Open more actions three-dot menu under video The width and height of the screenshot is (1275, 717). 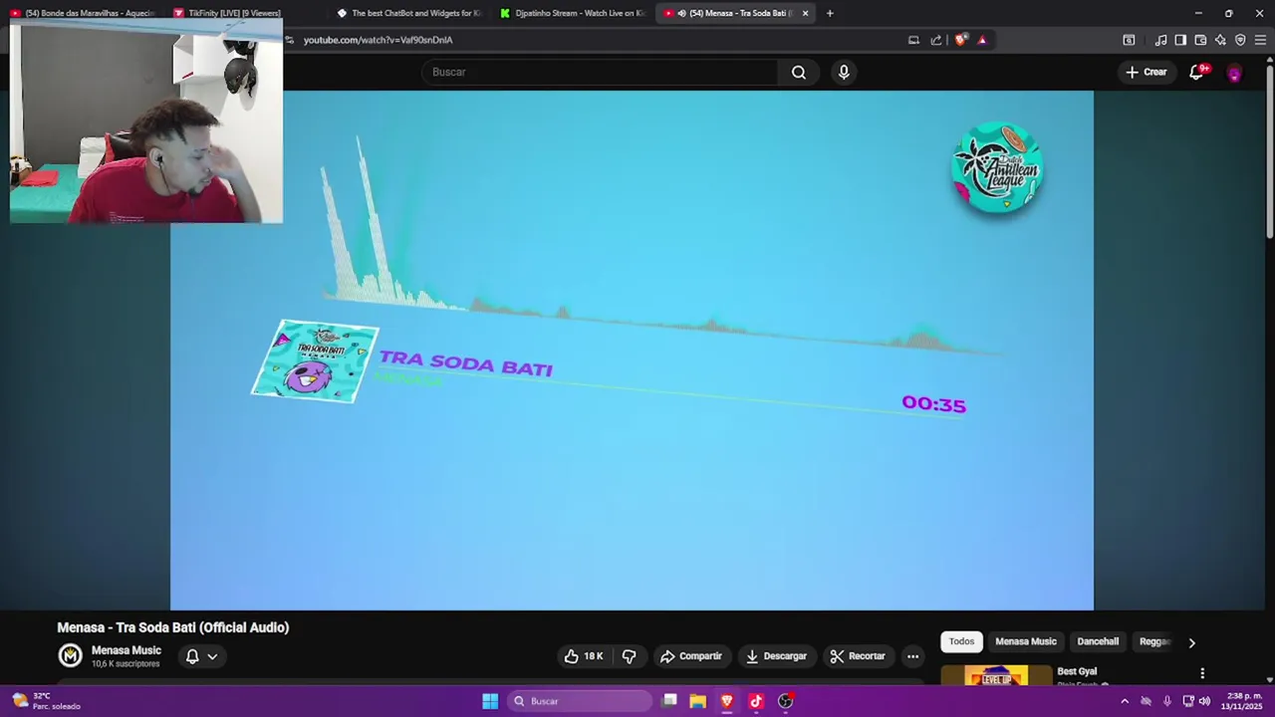click(x=912, y=656)
